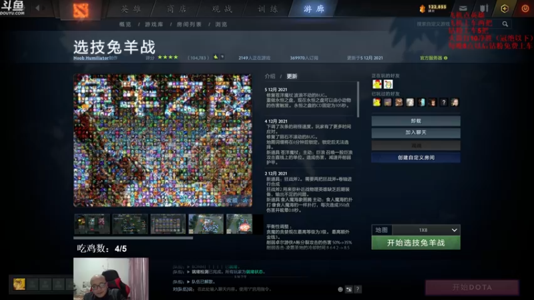The image size is (534, 300).
Task: Click the changelog vertical scrollbar
Action: [x=358, y=99]
